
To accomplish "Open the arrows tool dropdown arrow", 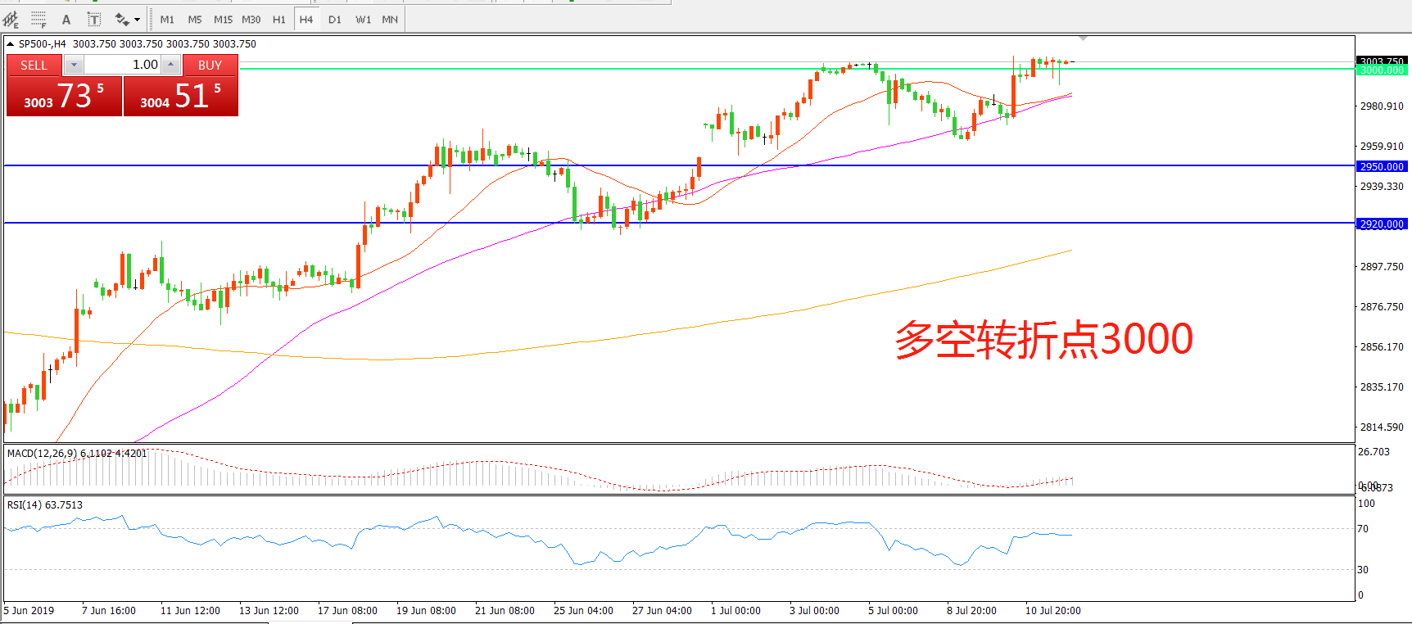I will pyautogui.click(x=137, y=19).
